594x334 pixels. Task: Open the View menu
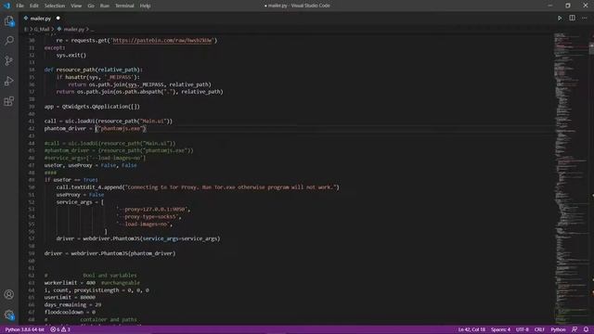[76, 6]
